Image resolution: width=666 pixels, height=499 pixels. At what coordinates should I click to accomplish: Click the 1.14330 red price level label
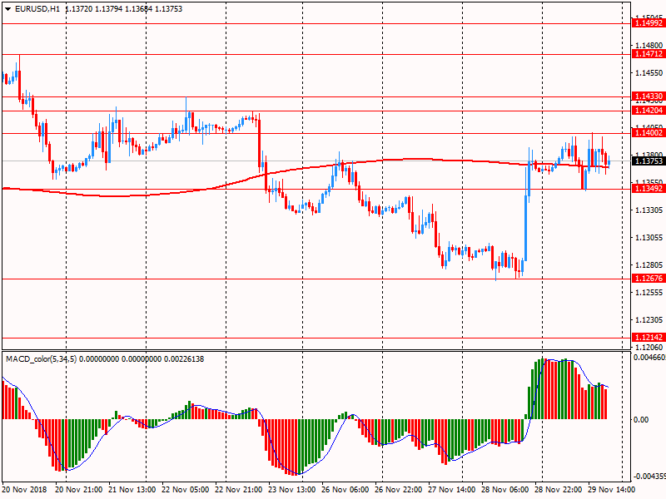649,96
